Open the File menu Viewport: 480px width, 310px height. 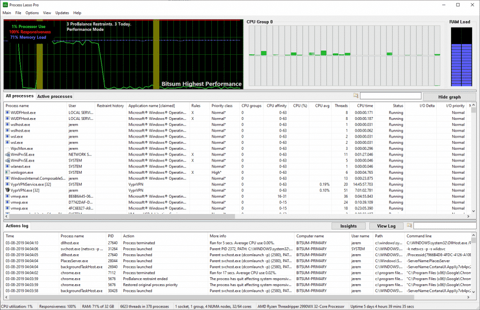point(18,13)
